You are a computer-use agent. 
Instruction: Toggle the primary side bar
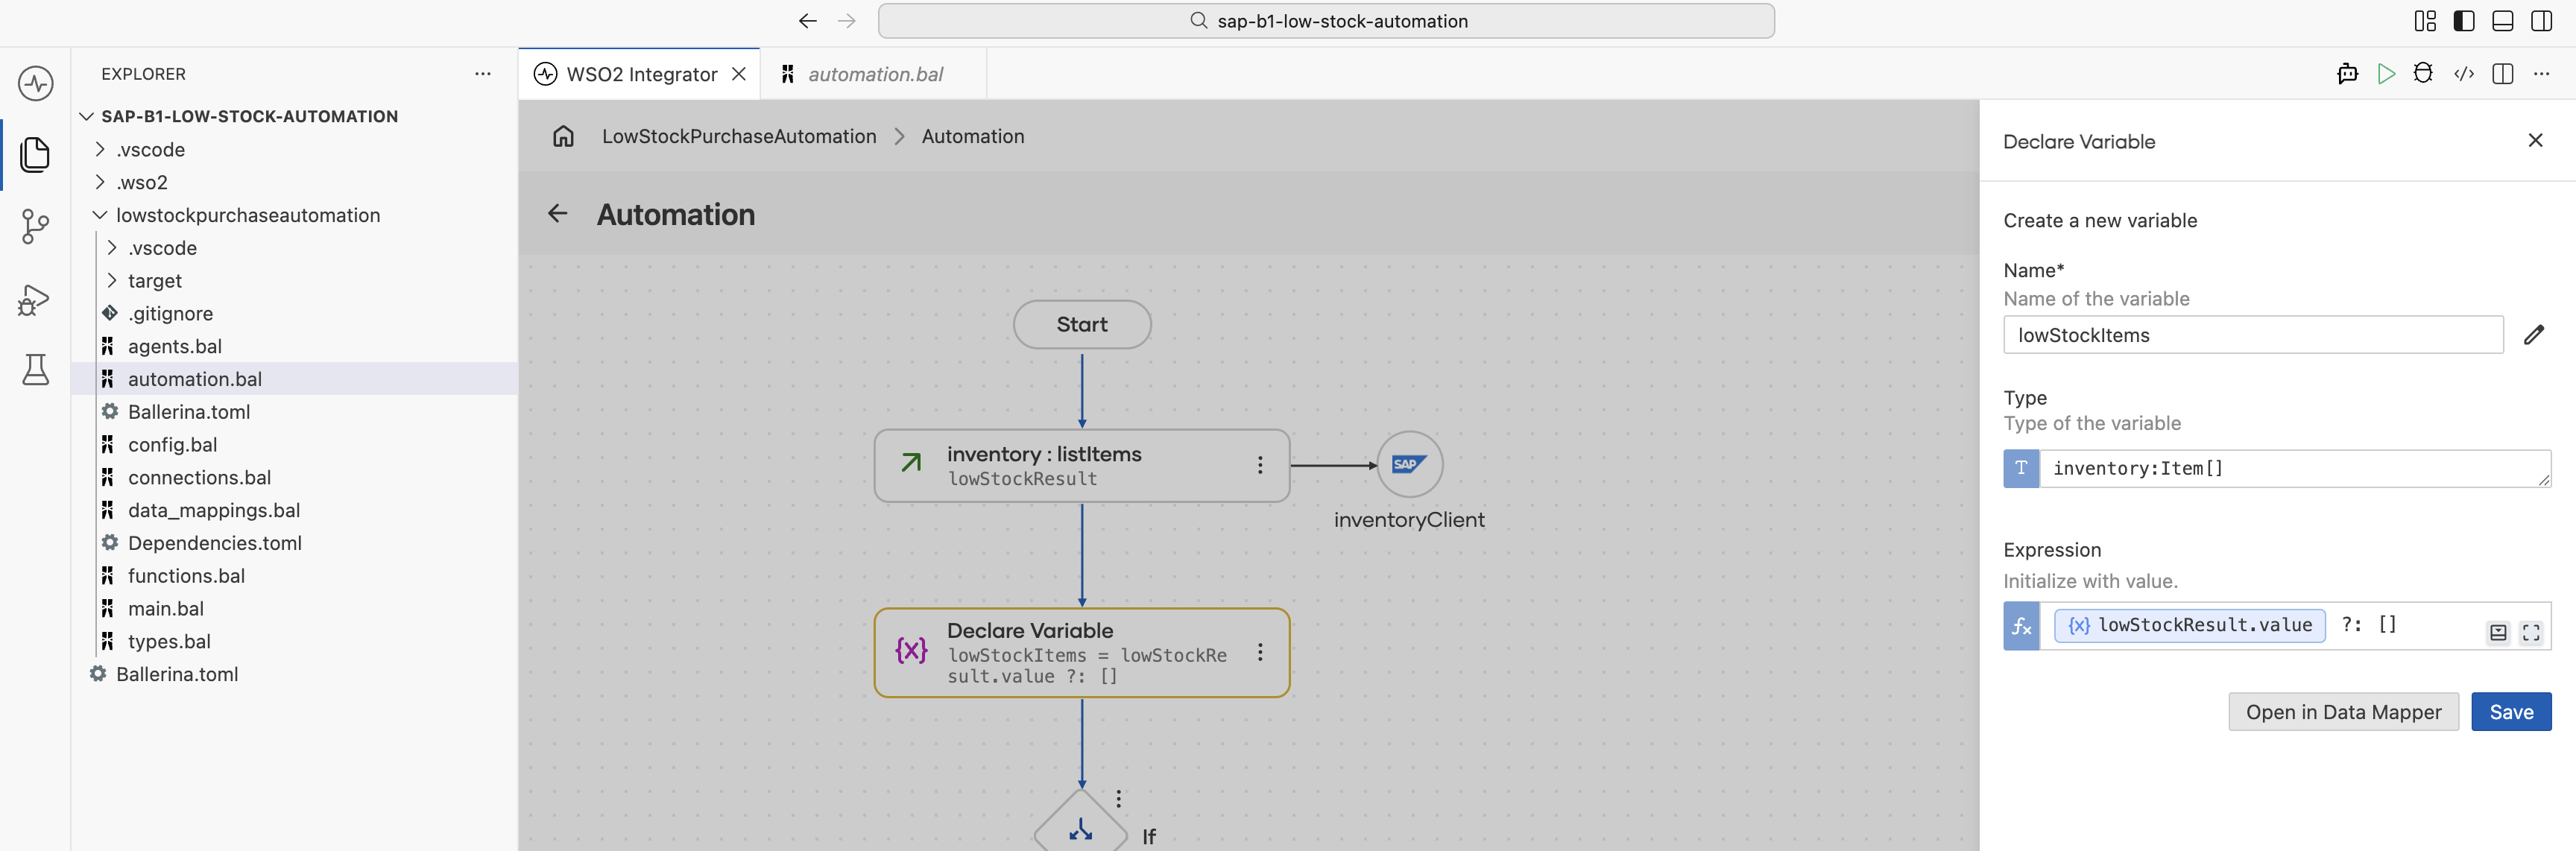(2464, 21)
